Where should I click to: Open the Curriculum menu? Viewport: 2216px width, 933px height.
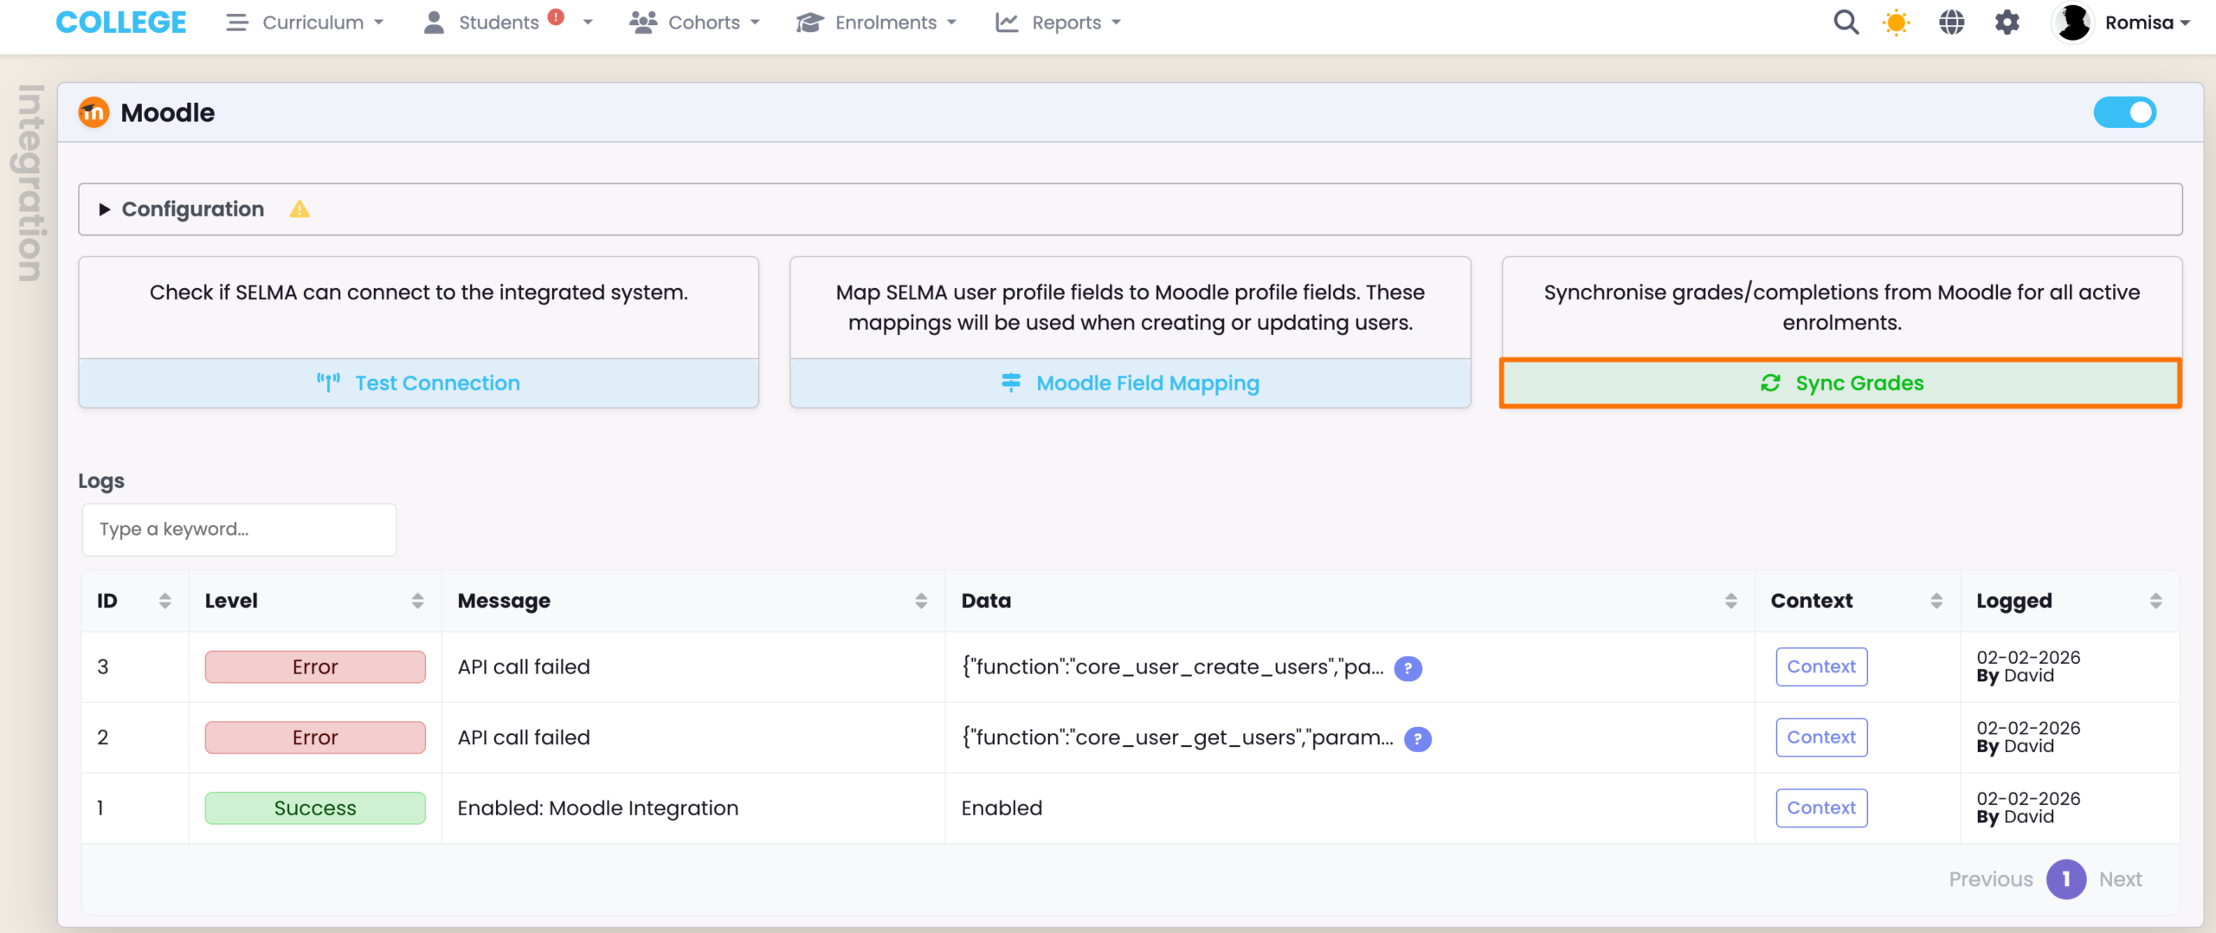click(305, 23)
